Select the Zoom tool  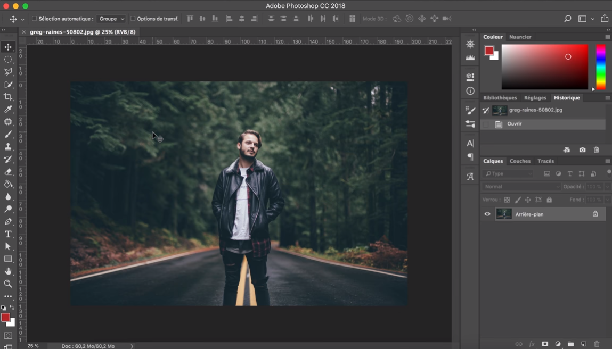[x=7, y=284]
